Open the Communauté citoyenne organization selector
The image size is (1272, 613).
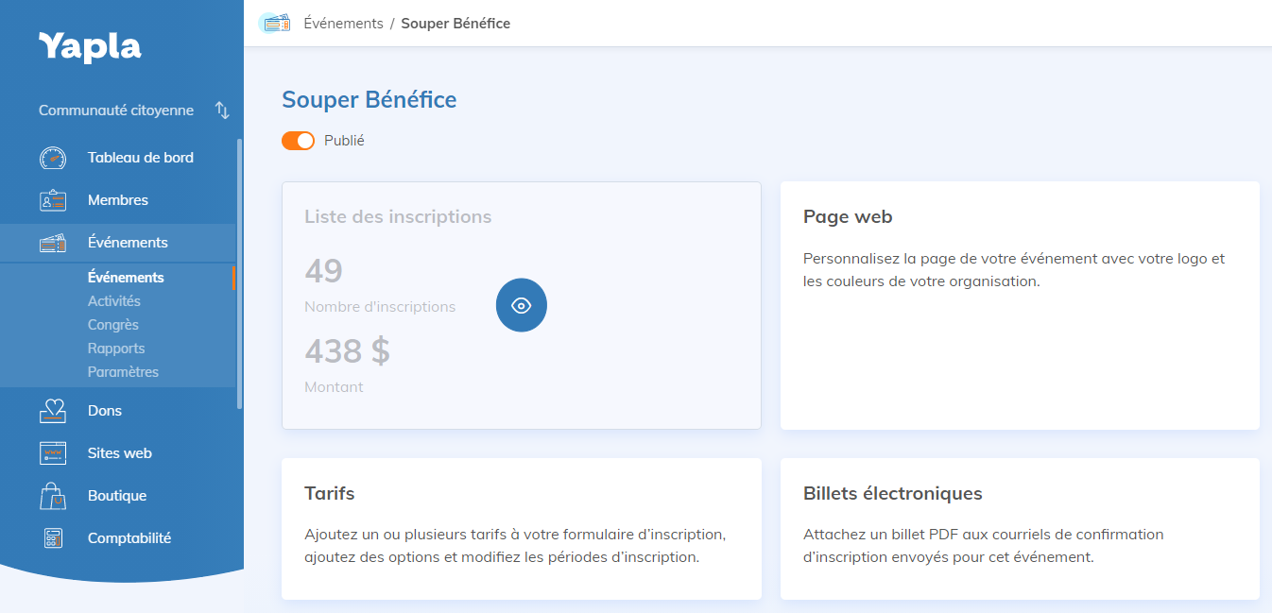[x=116, y=111]
